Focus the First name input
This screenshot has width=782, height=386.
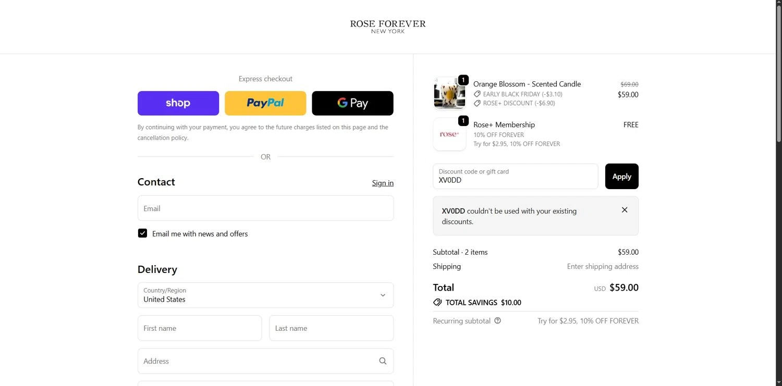coord(200,328)
